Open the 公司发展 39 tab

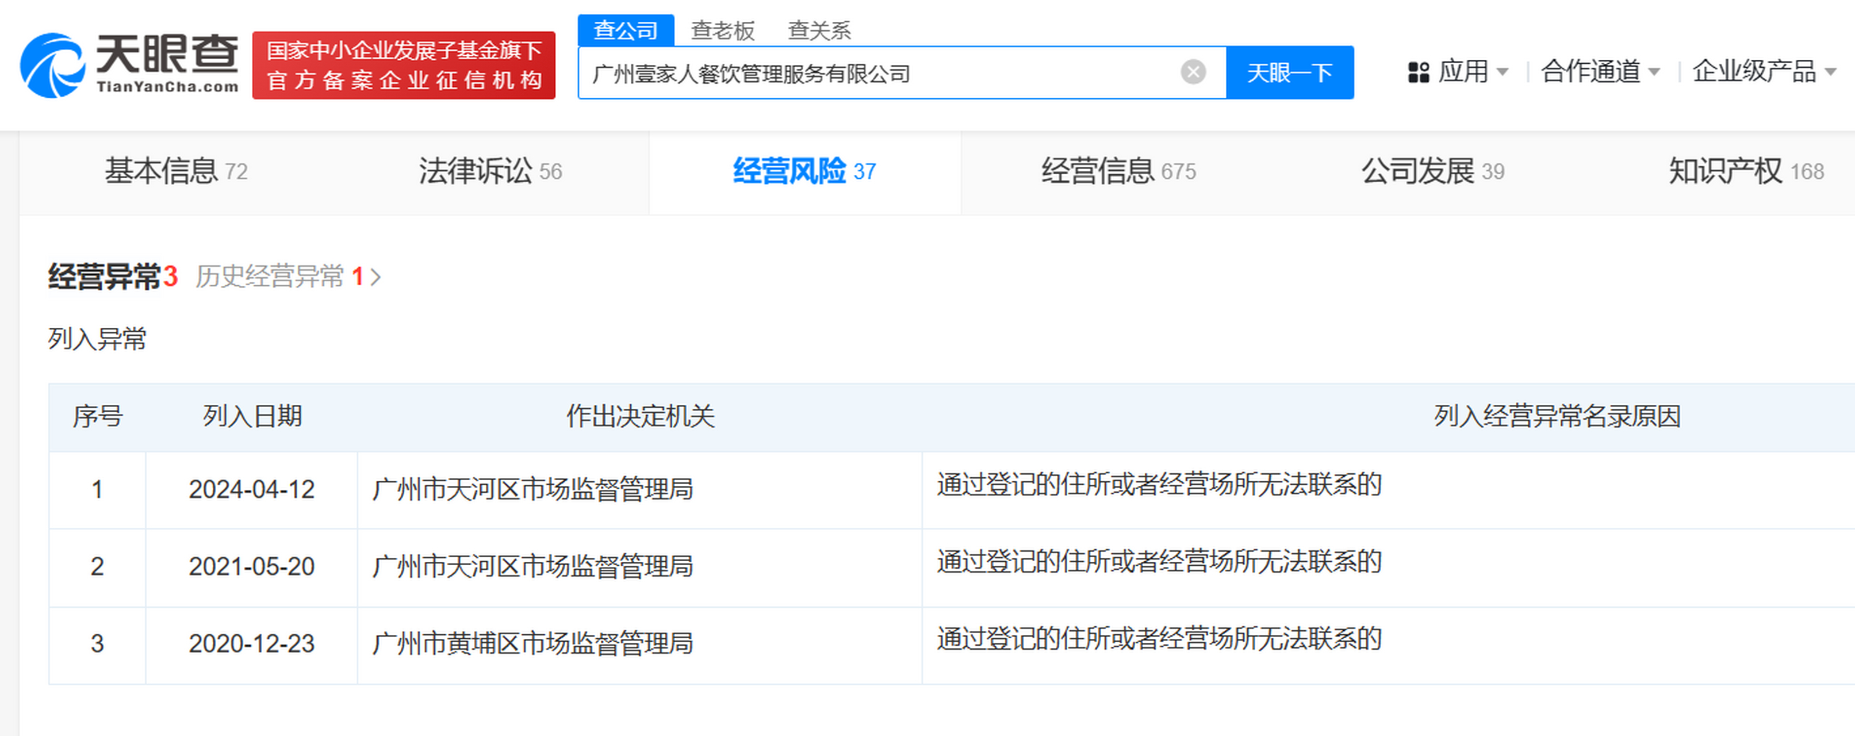point(1432,171)
